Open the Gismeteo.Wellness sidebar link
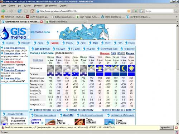179x134 pixels. pos(14,48)
